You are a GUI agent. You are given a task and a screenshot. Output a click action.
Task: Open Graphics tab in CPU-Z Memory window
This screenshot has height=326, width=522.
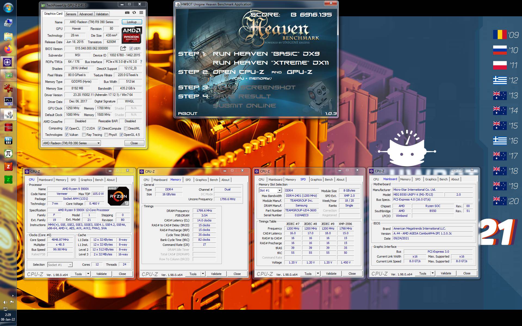201,180
